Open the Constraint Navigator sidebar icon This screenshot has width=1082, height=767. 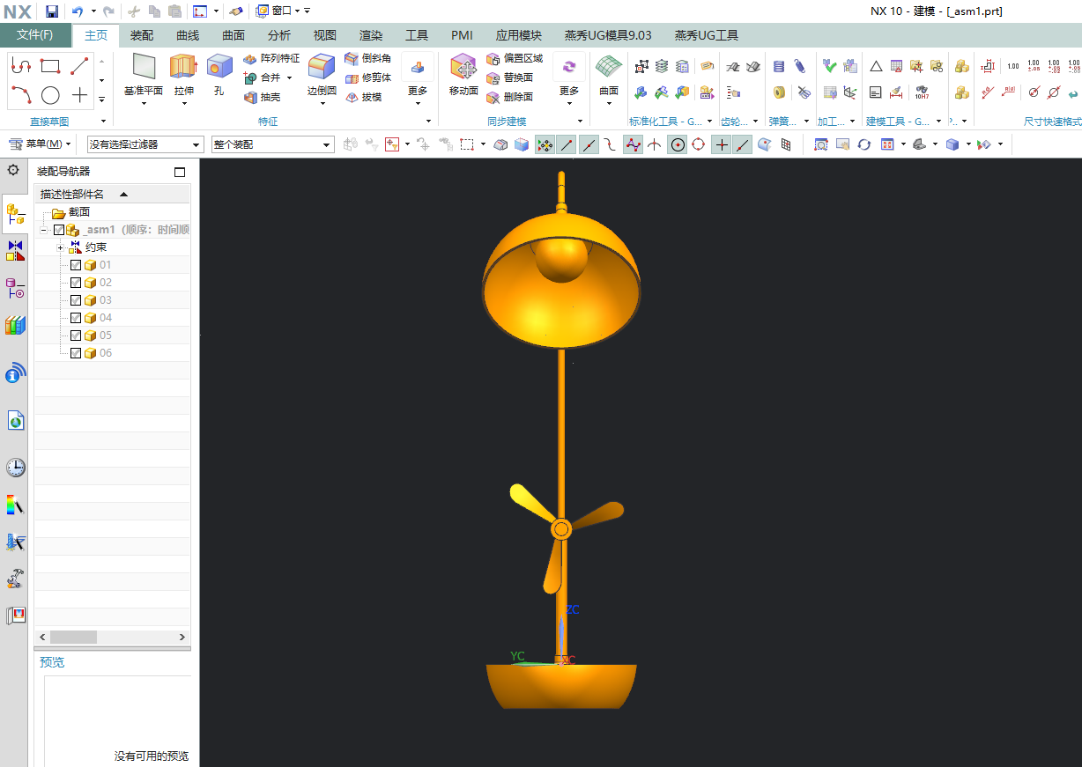[15, 251]
